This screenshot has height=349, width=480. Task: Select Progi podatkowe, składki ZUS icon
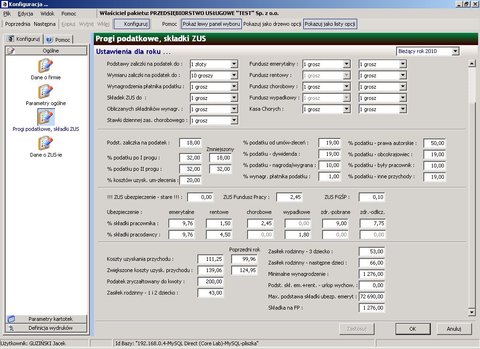click(x=45, y=117)
